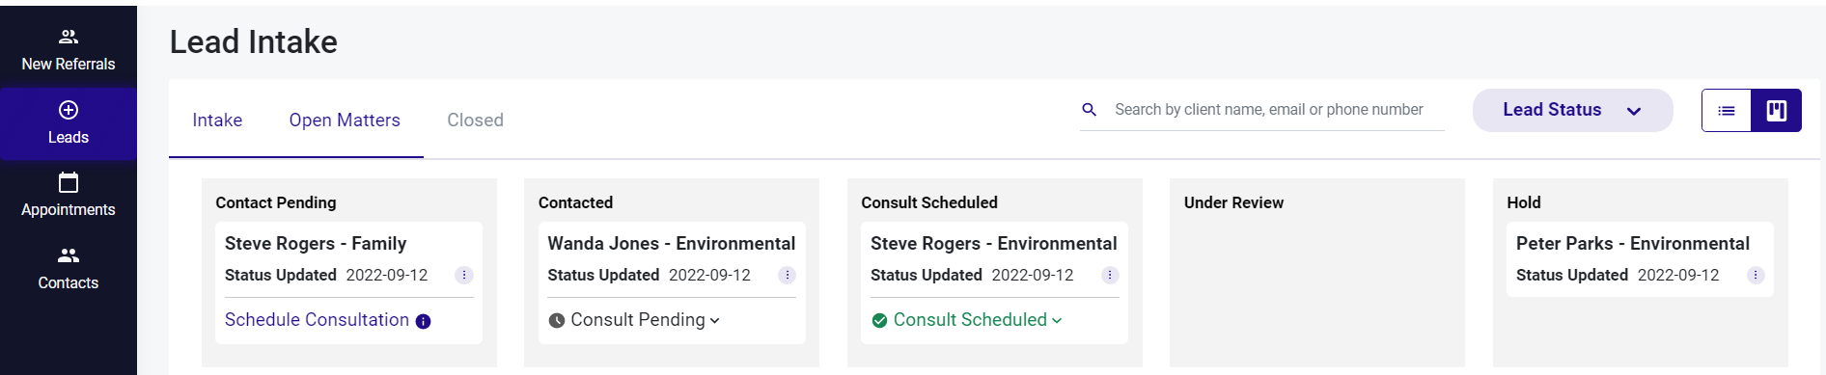
Task: Switch to the Closed tab
Action: 475,120
